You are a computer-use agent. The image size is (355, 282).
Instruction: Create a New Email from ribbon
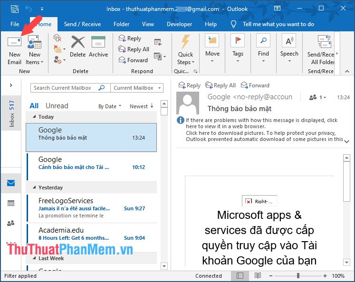[14, 50]
